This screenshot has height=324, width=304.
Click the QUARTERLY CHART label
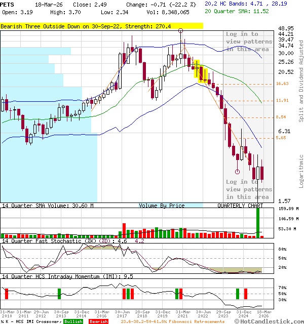click(240, 206)
